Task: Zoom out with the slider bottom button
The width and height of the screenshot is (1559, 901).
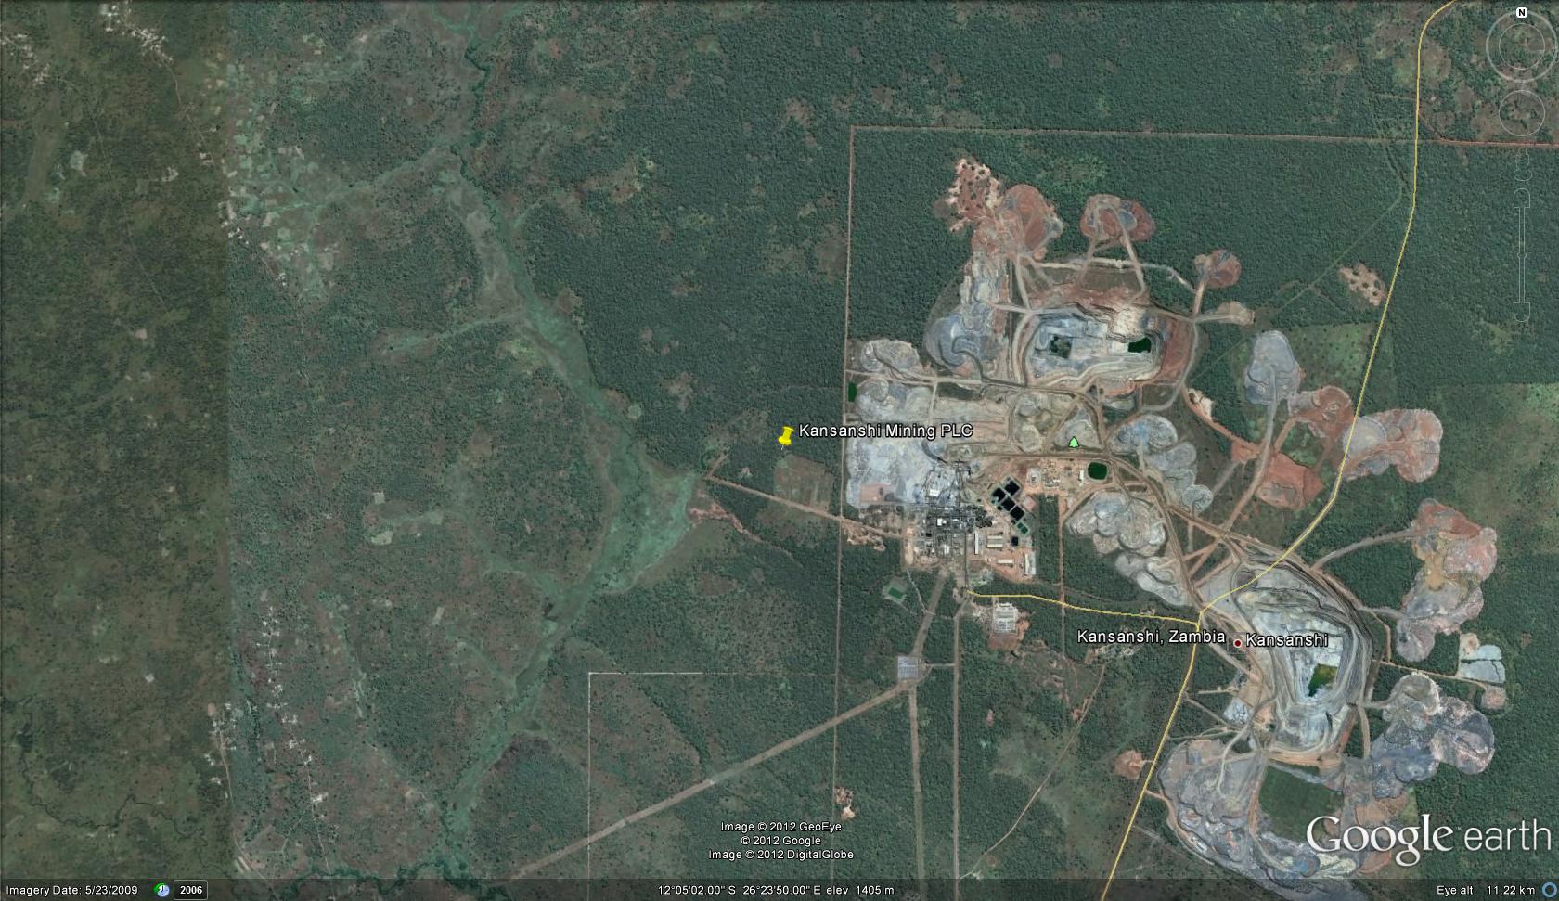Action: point(1522,312)
